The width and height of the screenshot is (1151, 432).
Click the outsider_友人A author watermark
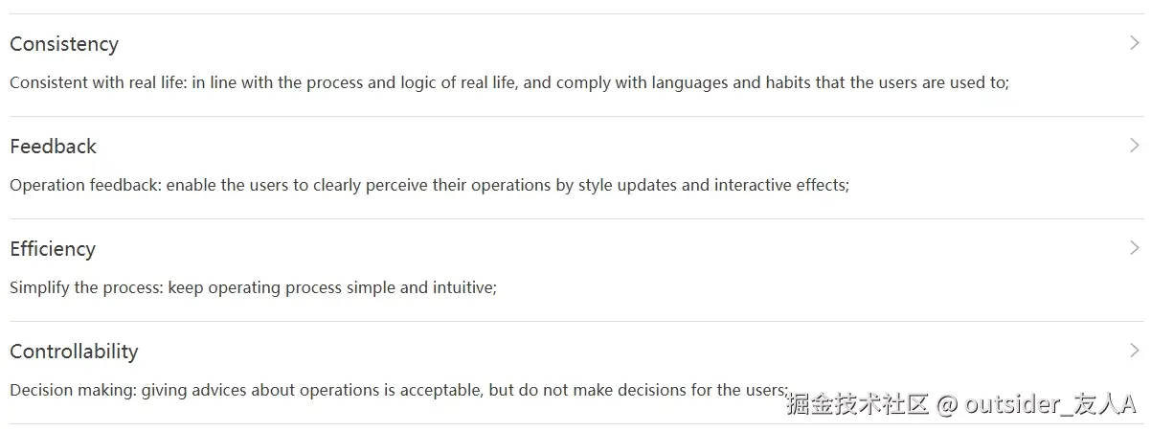[x=1049, y=404]
